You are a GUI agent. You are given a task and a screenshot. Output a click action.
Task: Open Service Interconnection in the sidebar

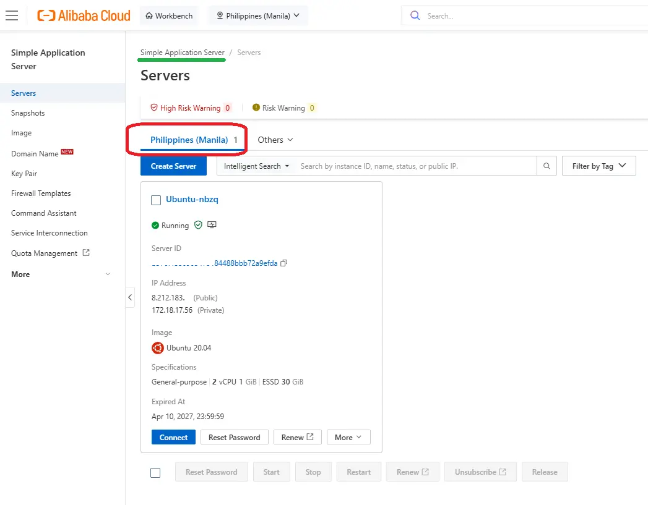[49, 232]
